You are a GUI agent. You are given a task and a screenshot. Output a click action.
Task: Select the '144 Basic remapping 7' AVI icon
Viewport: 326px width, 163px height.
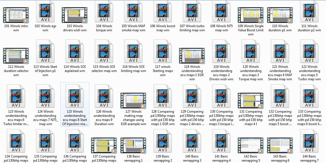(x=309, y=141)
